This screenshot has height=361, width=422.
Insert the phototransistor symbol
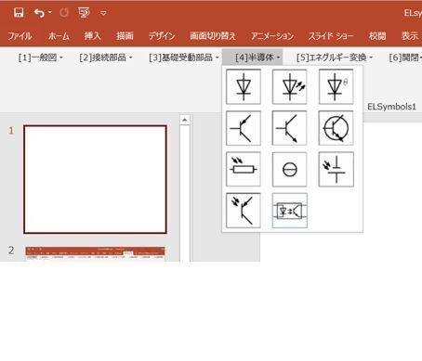click(x=244, y=211)
